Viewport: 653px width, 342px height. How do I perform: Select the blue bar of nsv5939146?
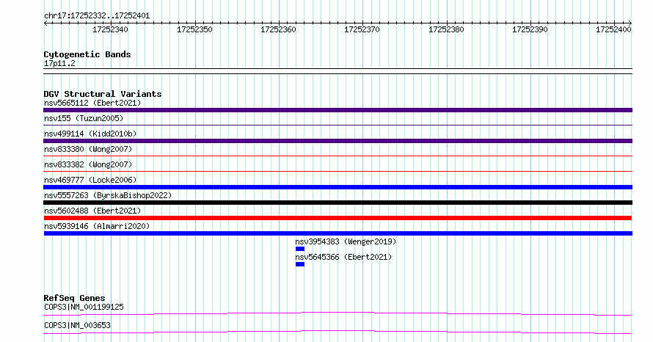[x=338, y=233]
